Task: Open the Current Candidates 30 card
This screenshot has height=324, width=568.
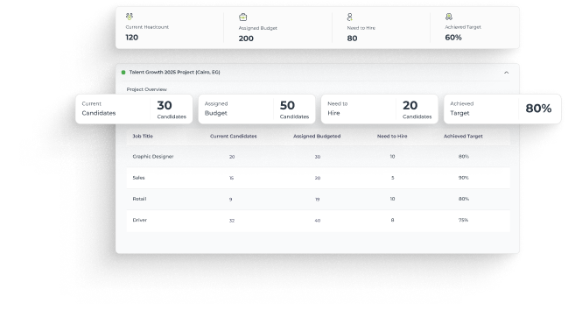Action: coord(134,109)
